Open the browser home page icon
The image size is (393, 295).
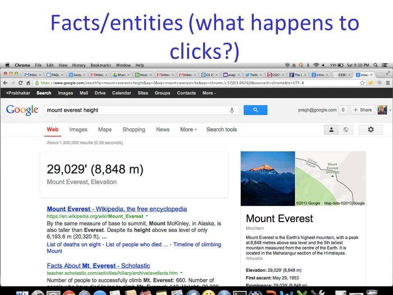coord(28,83)
